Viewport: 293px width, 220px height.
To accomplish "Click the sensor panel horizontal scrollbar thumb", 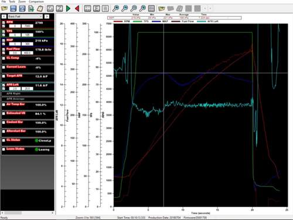I will [x=13, y=213].
